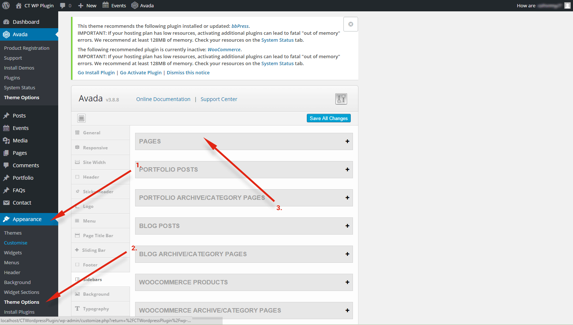
Task: Dismiss the plugin notice with the X icon
Action: (350, 24)
